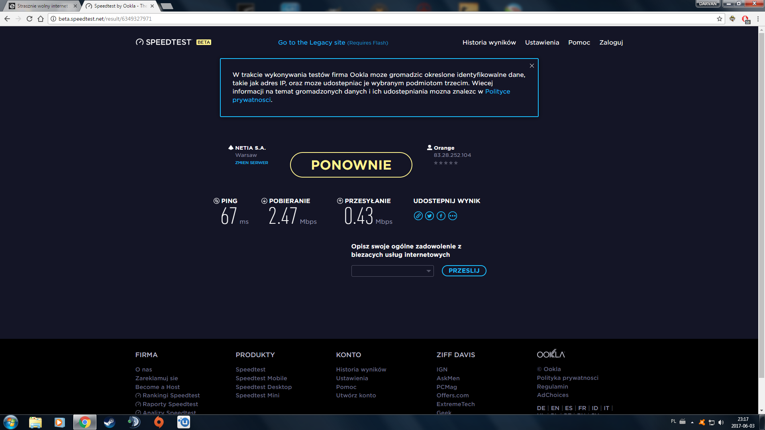Click browser forward arrow
This screenshot has height=430, width=765.
pos(18,19)
